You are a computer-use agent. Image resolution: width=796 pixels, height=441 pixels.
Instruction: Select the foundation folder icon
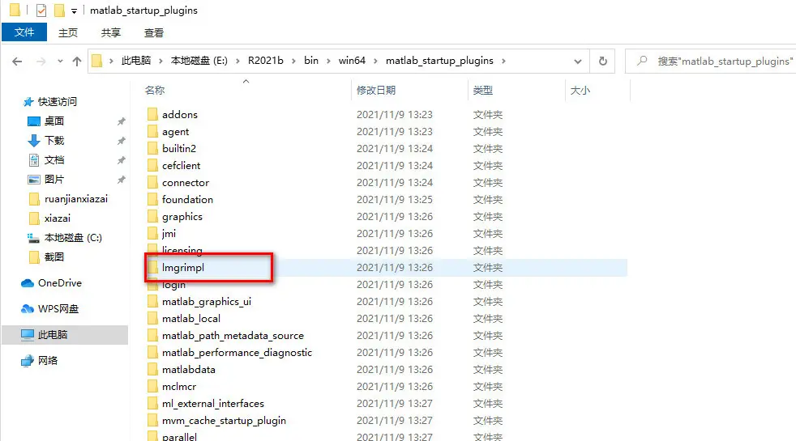point(152,199)
